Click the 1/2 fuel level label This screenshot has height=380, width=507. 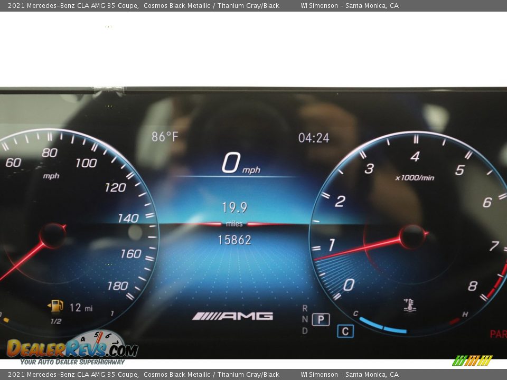56,321
